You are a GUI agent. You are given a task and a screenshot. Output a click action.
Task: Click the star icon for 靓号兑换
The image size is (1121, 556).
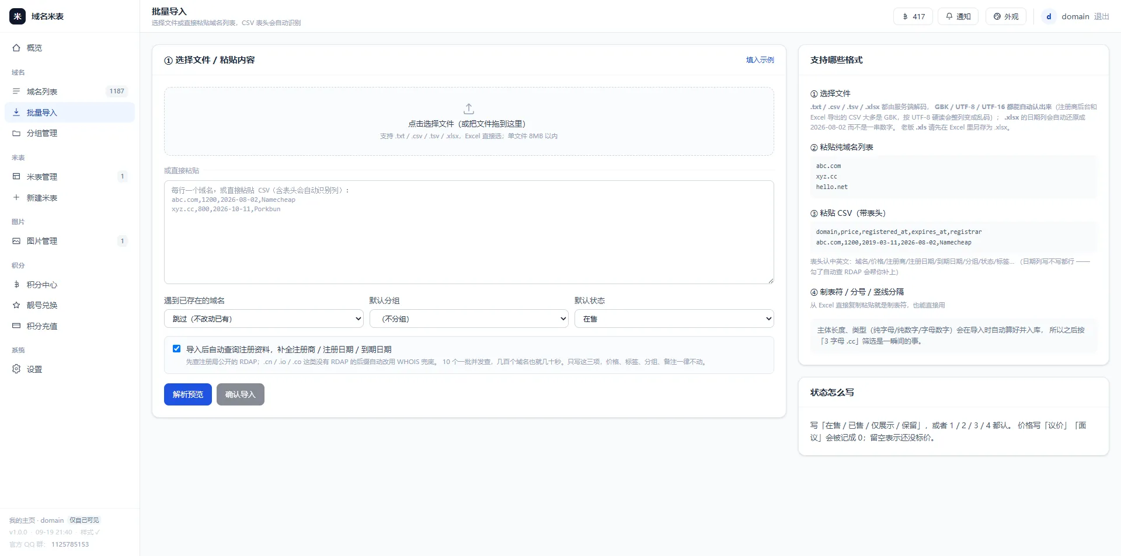pos(16,305)
